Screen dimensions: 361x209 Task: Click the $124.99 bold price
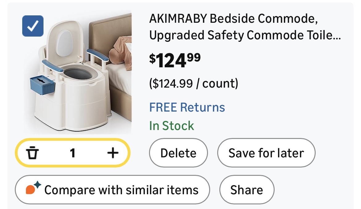click(x=175, y=60)
